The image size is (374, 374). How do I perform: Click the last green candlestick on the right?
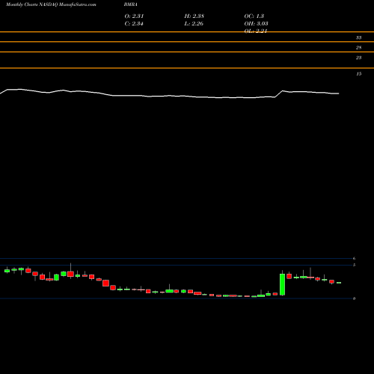click(339, 283)
